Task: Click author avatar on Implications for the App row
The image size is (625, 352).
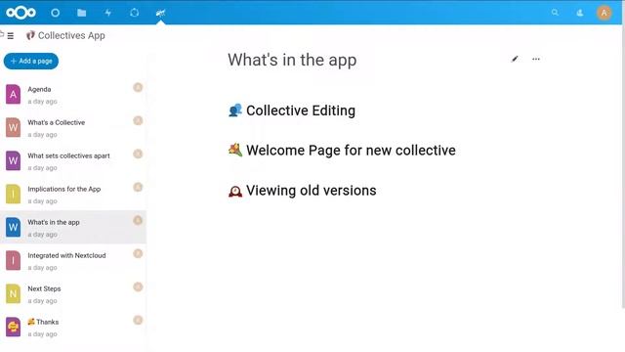Action: (138, 187)
